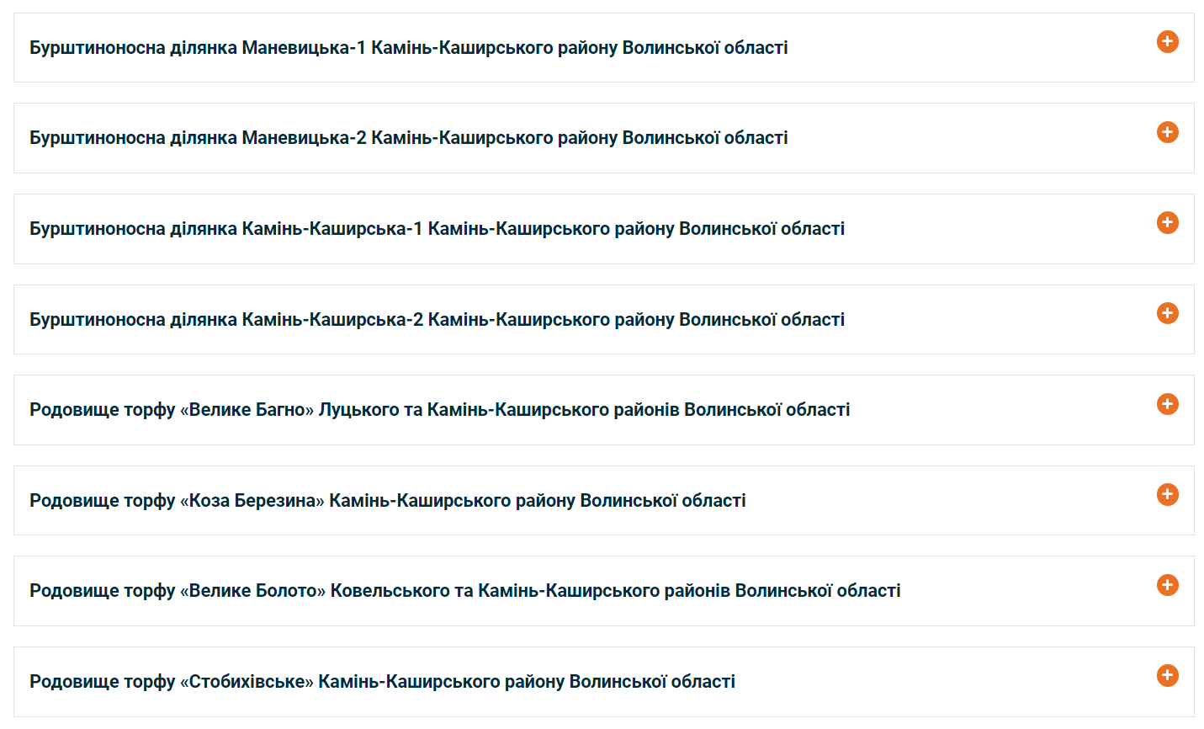Tap the orange plus next to «Коза Березина»
Viewport: 1204px width, 729px height.
pos(1167,494)
